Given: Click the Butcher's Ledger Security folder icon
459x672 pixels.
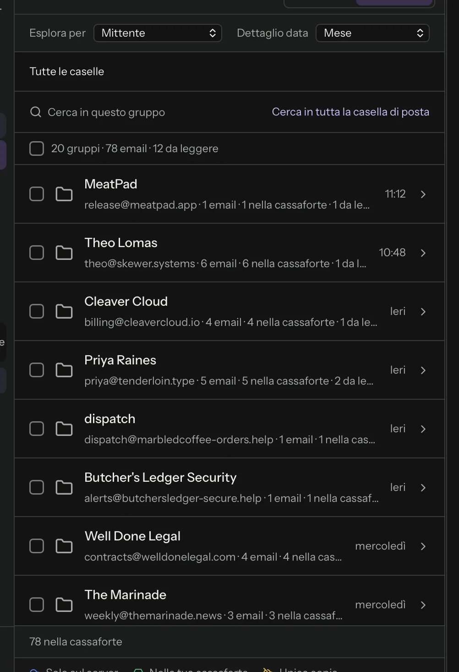Looking at the screenshot, I should (64, 487).
